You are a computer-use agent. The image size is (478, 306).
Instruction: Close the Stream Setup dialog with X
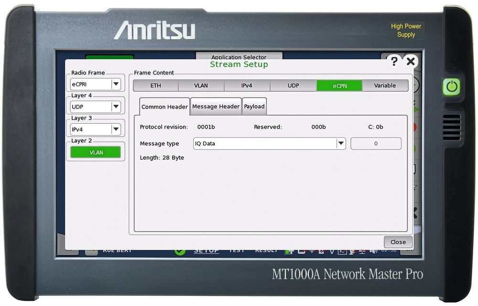click(410, 61)
